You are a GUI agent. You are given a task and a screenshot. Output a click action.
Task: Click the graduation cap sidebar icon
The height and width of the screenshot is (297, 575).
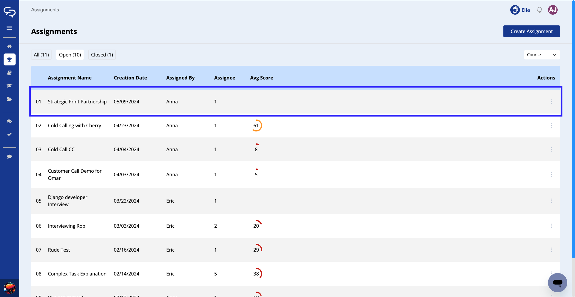pyautogui.click(x=9, y=86)
